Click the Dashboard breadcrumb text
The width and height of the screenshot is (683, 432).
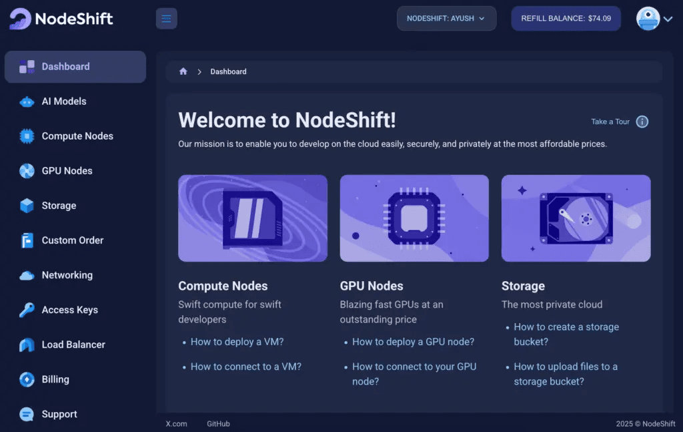click(228, 71)
